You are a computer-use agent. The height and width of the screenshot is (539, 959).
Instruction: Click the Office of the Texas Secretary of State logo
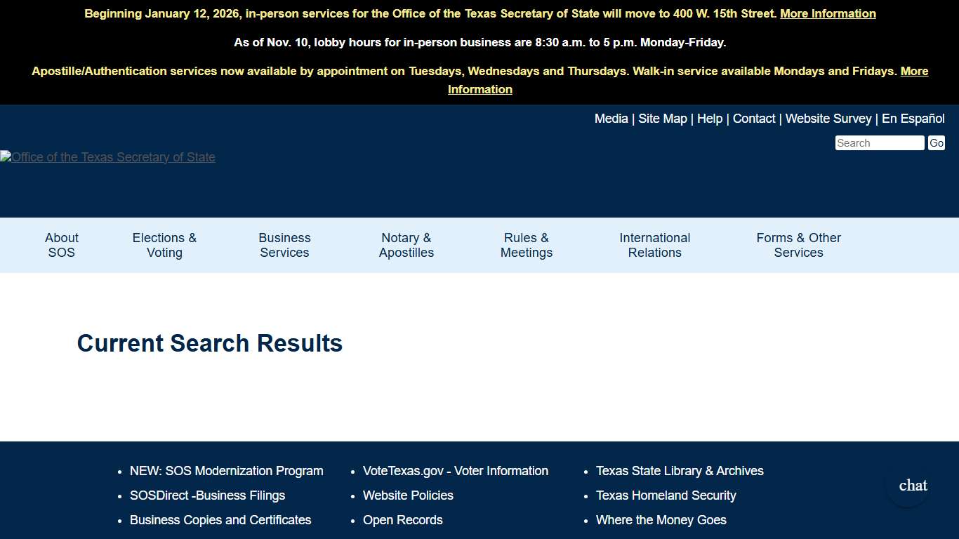pyautogui.click(x=108, y=157)
